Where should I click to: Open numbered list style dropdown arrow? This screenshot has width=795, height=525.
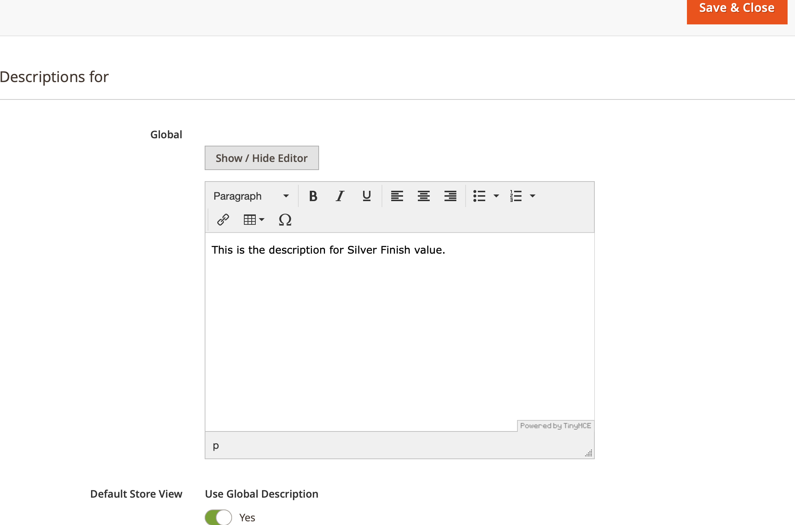[533, 196]
